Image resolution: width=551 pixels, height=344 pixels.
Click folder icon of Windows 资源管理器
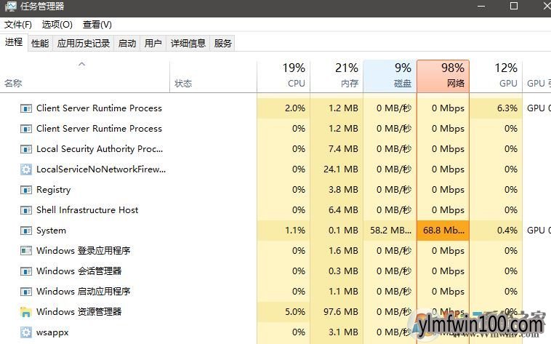point(26,312)
